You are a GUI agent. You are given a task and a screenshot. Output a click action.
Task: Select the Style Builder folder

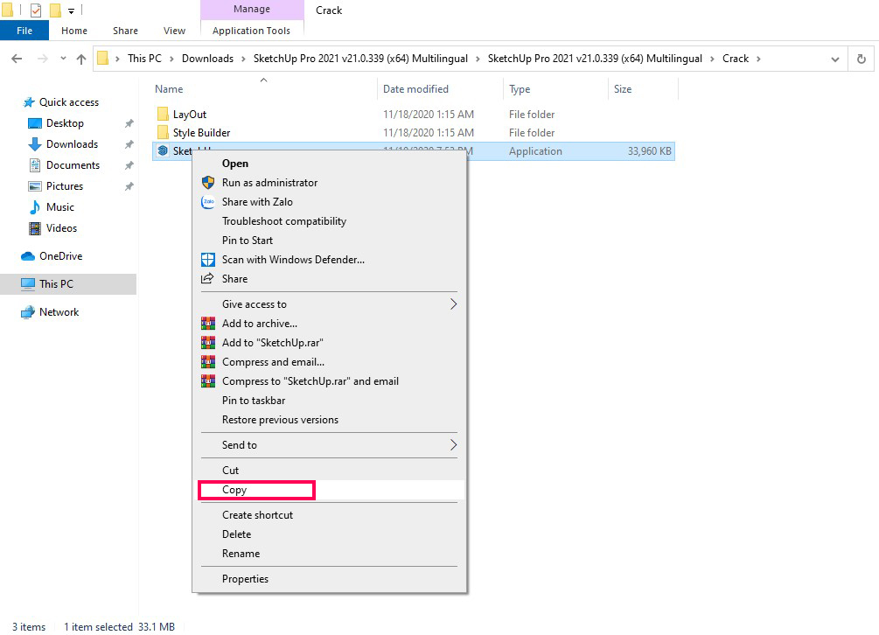(x=201, y=133)
